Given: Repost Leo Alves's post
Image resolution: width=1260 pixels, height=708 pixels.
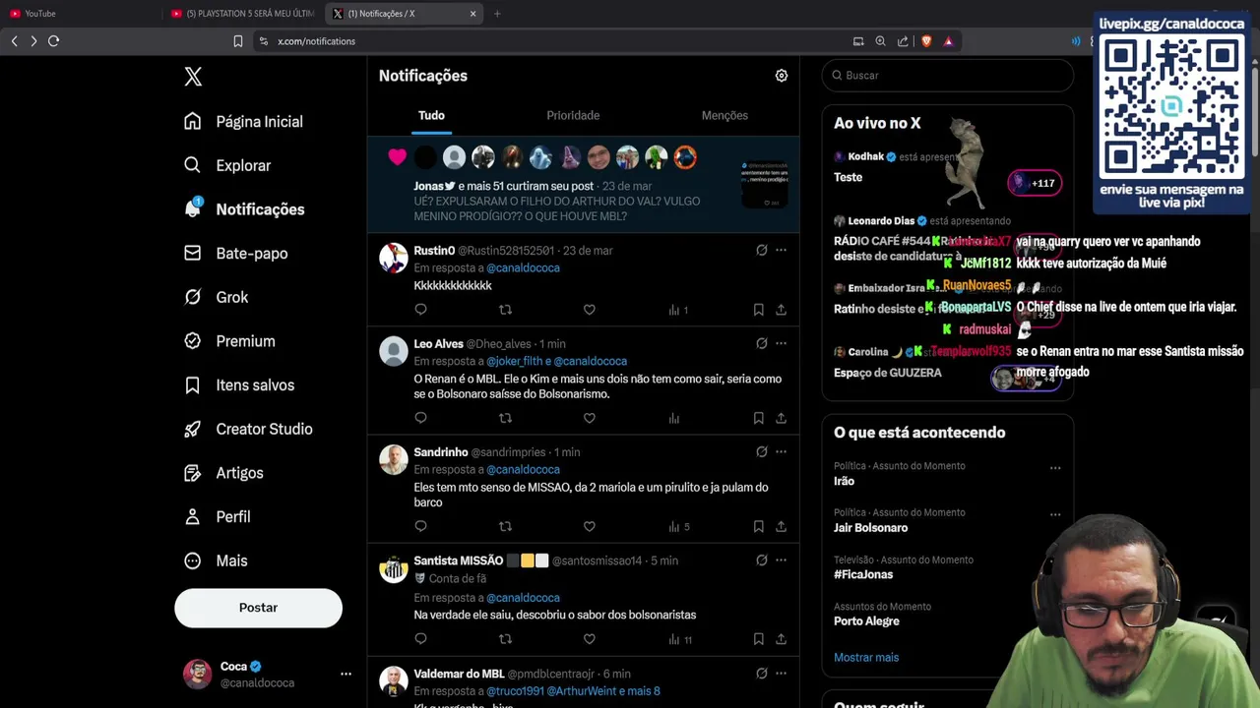Looking at the screenshot, I should (505, 418).
